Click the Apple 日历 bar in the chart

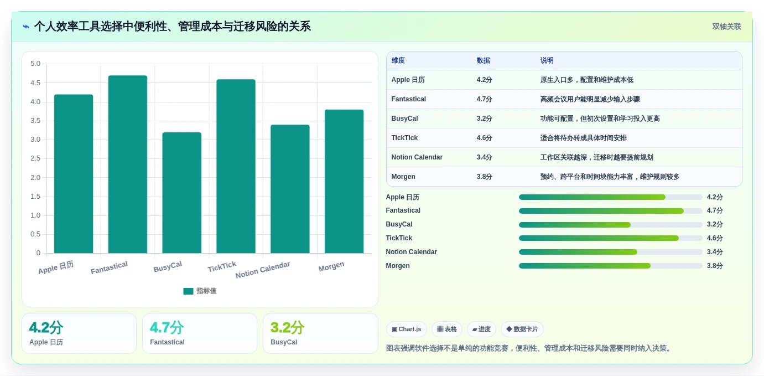coord(74,174)
